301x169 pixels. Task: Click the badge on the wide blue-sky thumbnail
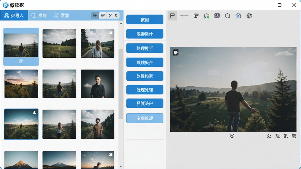click(34, 112)
